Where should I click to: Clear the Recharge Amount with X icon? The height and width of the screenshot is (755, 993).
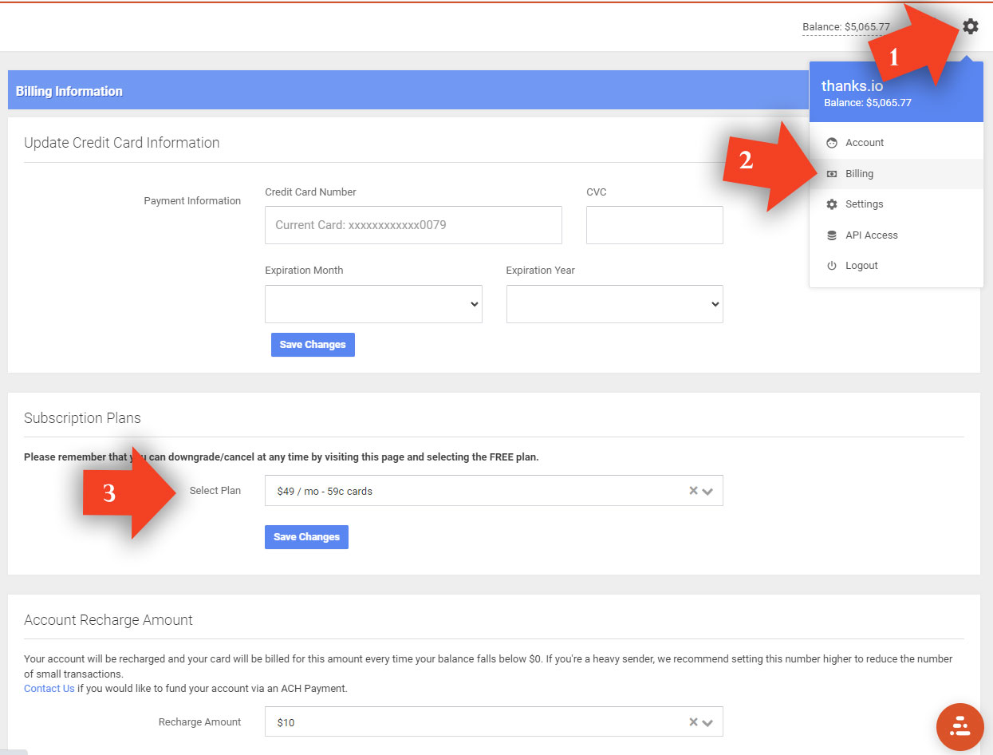pos(693,721)
